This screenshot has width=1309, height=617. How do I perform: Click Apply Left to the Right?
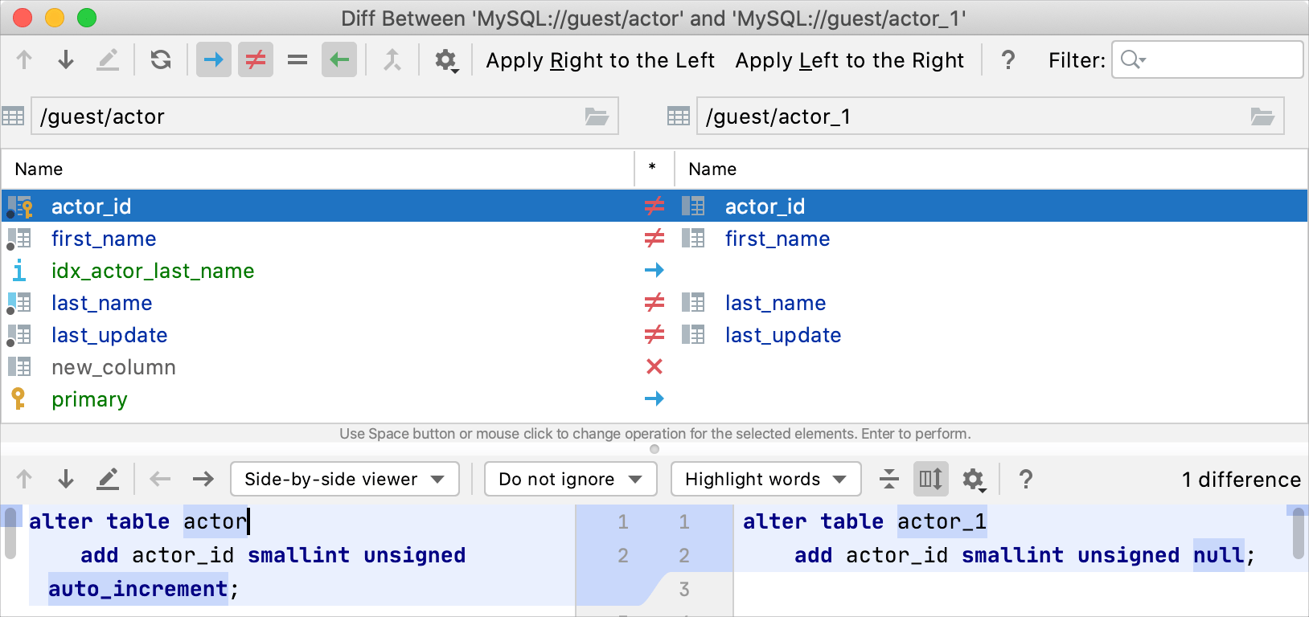(x=849, y=60)
